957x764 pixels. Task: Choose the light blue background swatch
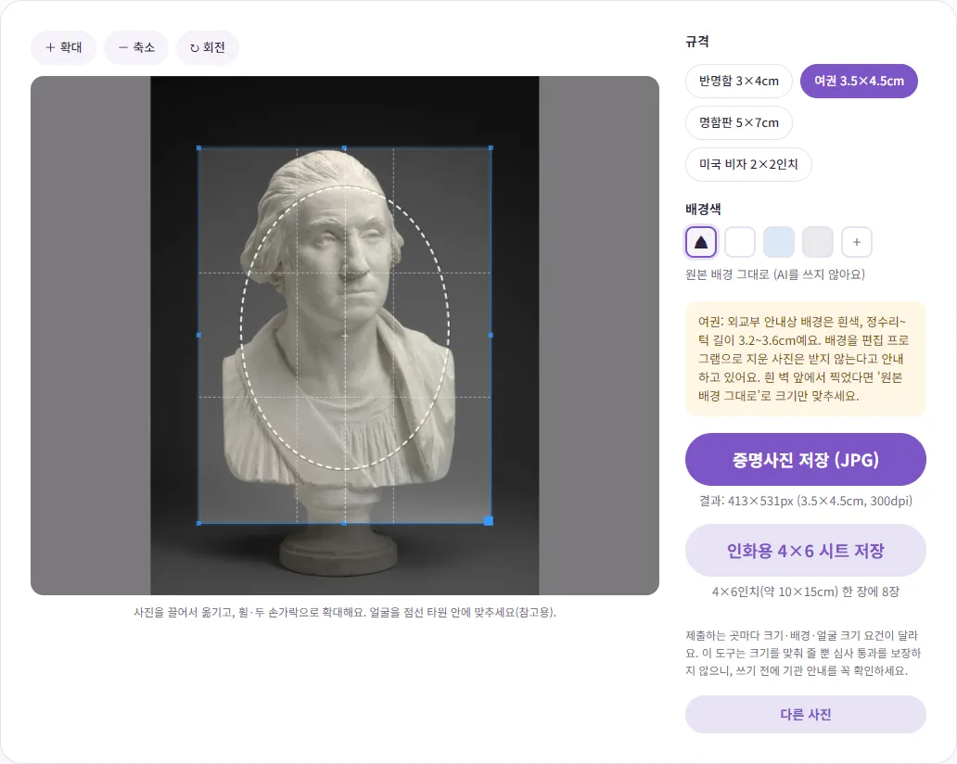779,242
